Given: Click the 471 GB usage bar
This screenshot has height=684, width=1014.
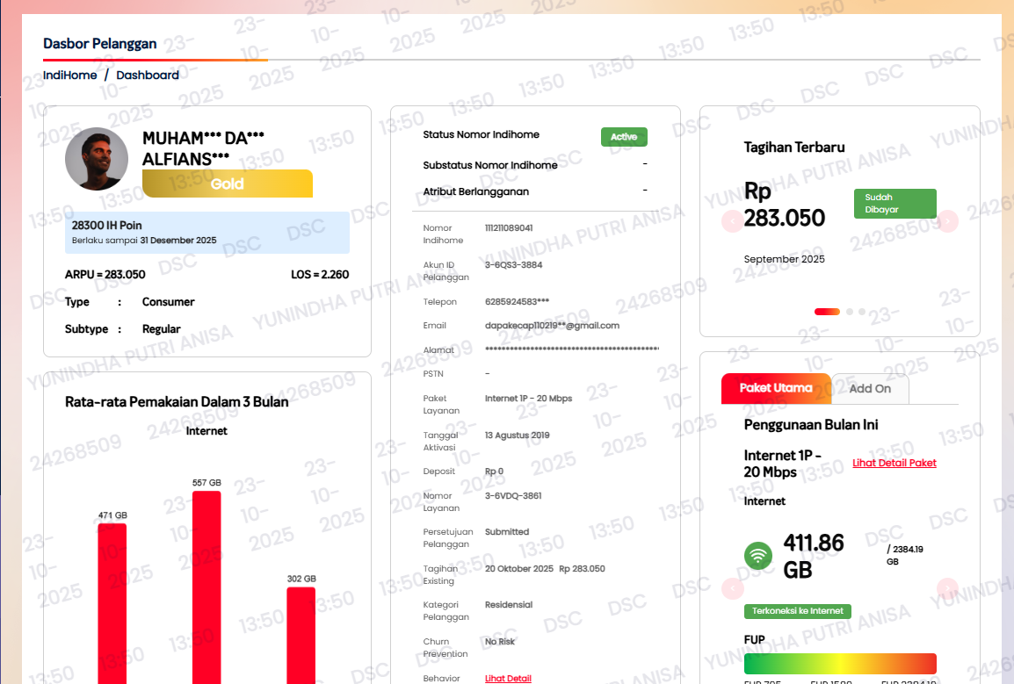Looking at the screenshot, I should pos(112,603).
